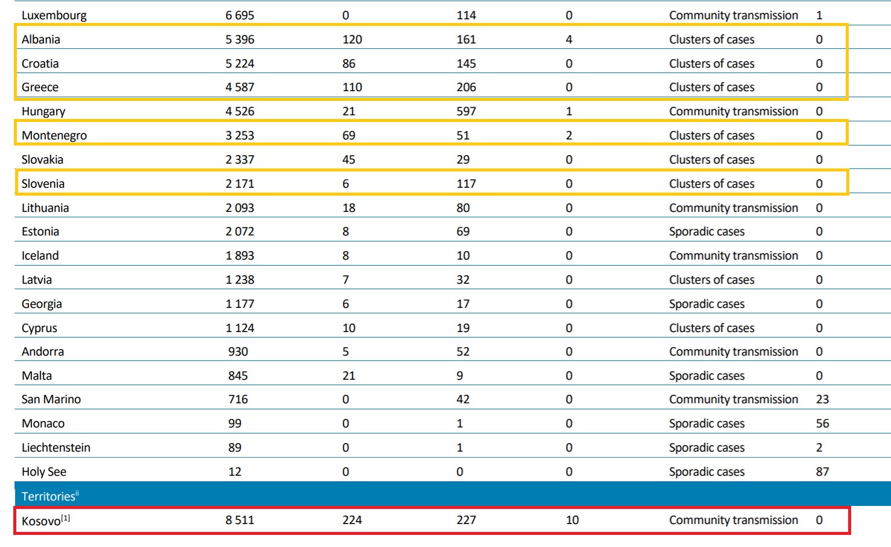Click the Montenegro country name

pyautogui.click(x=54, y=135)
